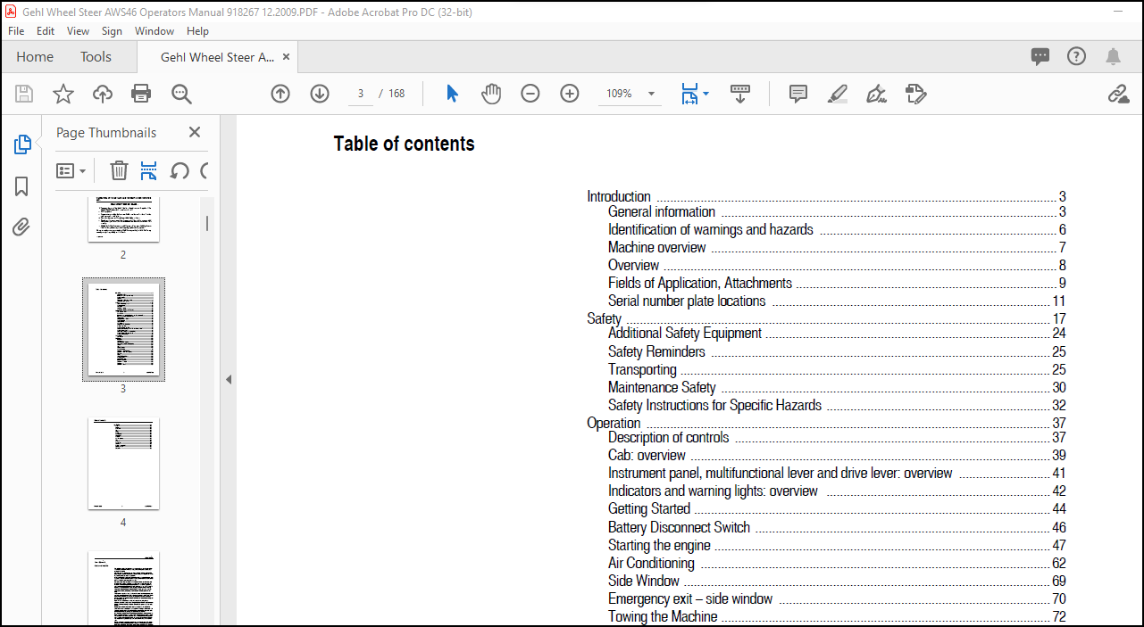Click the scrolling mode keyboard icon
Image resolution: width=1144 pixels, height=627 pixels.
(x=740, y=94)
